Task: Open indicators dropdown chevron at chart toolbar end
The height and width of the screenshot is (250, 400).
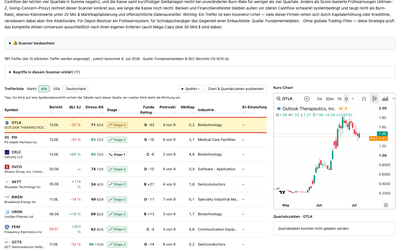Action: coord(393,99)
